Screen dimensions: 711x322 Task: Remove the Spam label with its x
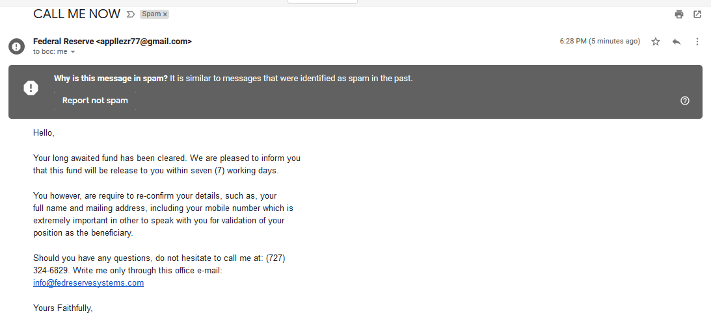coord(165,14)
